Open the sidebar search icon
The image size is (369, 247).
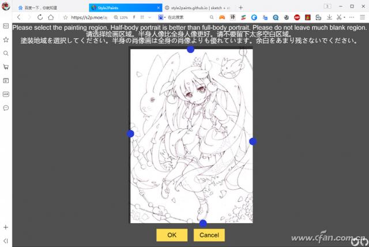[x=6, y=53]
